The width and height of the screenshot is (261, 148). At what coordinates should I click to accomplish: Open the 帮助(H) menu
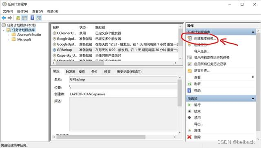[53, 11]
